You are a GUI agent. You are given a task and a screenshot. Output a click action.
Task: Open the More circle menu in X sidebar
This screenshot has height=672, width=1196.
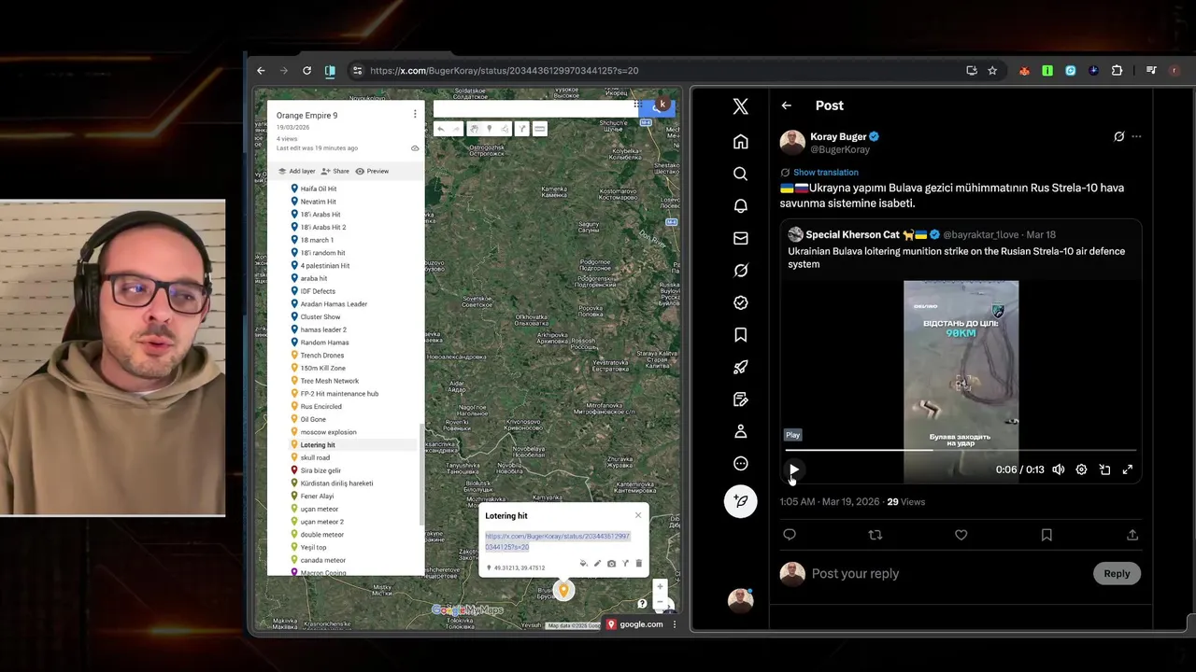click(740, 464)
